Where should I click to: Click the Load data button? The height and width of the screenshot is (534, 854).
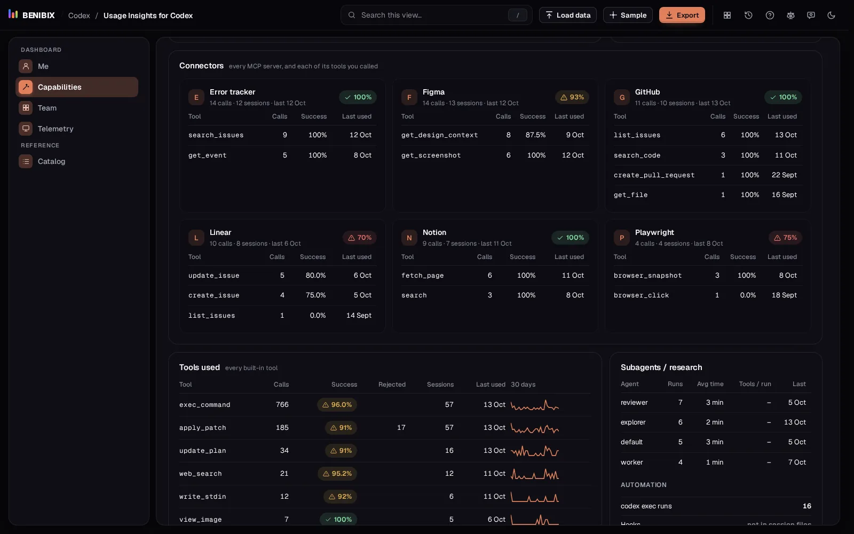[568, 15]
